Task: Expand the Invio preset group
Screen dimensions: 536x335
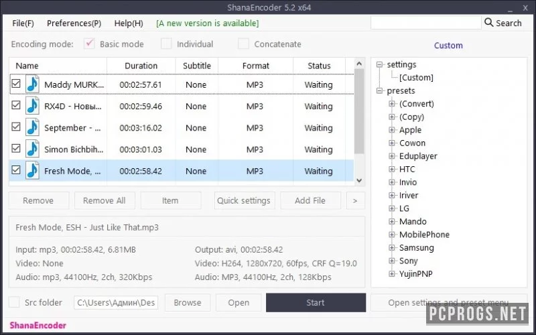Action: [x=392, y=182]
